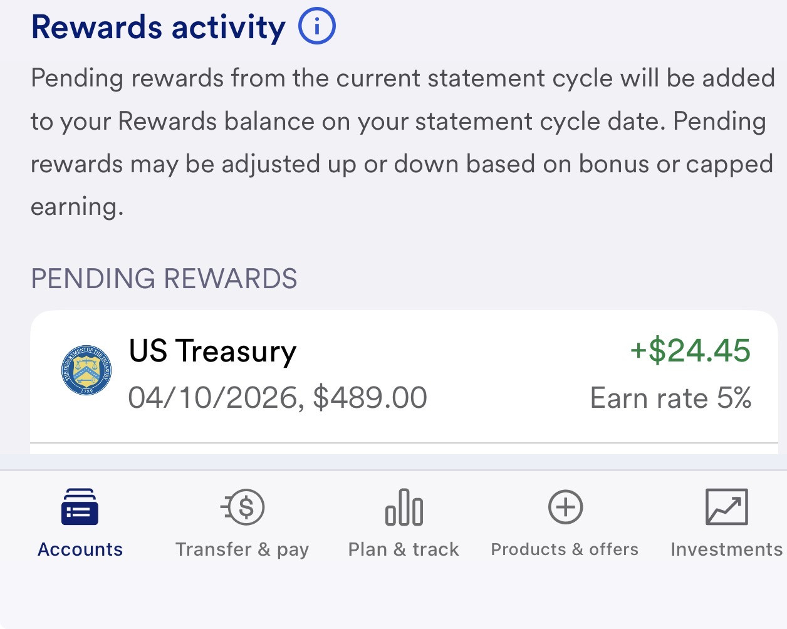Switch to the Accounts tab label
787x629 pixels.
click(80, 549)
